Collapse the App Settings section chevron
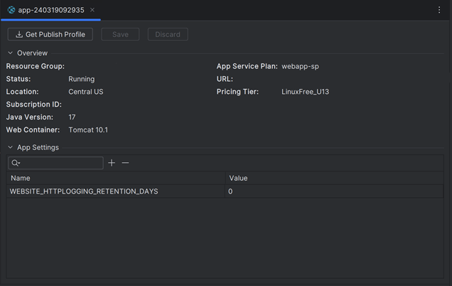This screenshot has width=452, height=286. [x=11, y=147]
